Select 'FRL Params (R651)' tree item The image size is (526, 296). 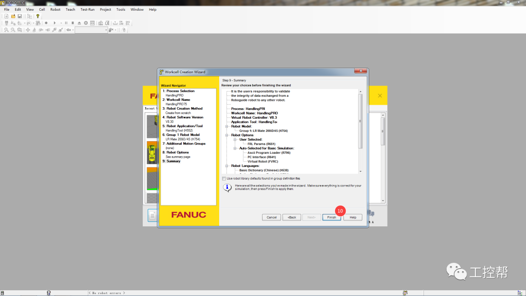tap(262, 144)
